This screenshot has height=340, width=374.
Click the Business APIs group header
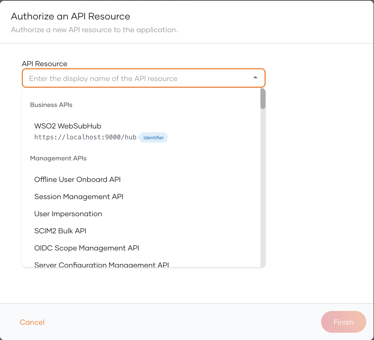tap(51, 105)
